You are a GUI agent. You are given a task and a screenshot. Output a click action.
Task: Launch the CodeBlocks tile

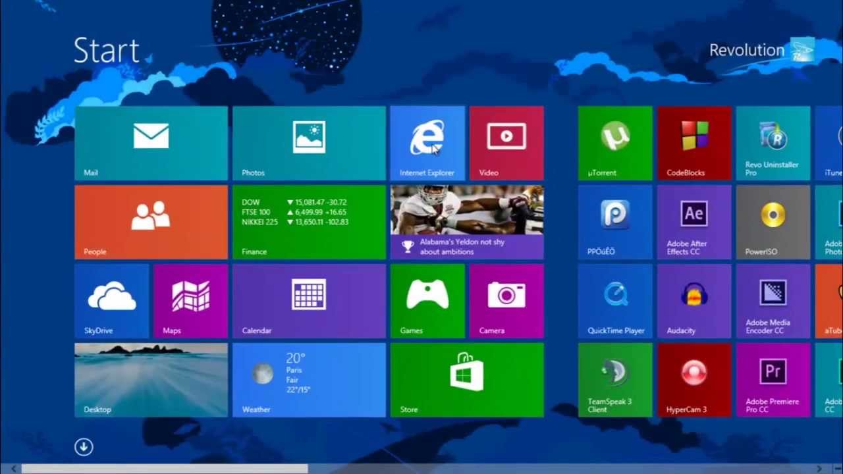pos(694,143)
